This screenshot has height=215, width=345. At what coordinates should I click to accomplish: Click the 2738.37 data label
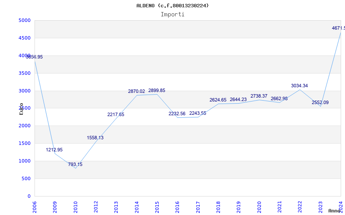(x=259, y=96)
